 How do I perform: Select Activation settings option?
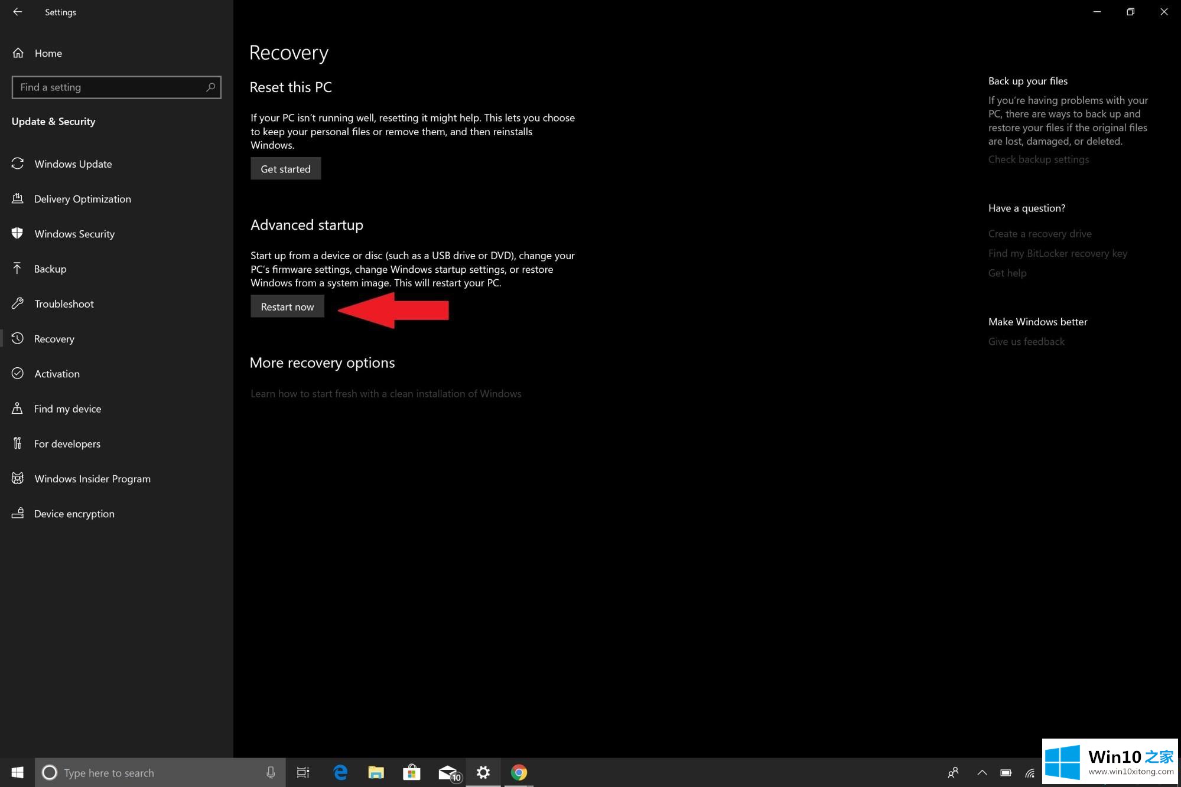(x=57, y=373)
